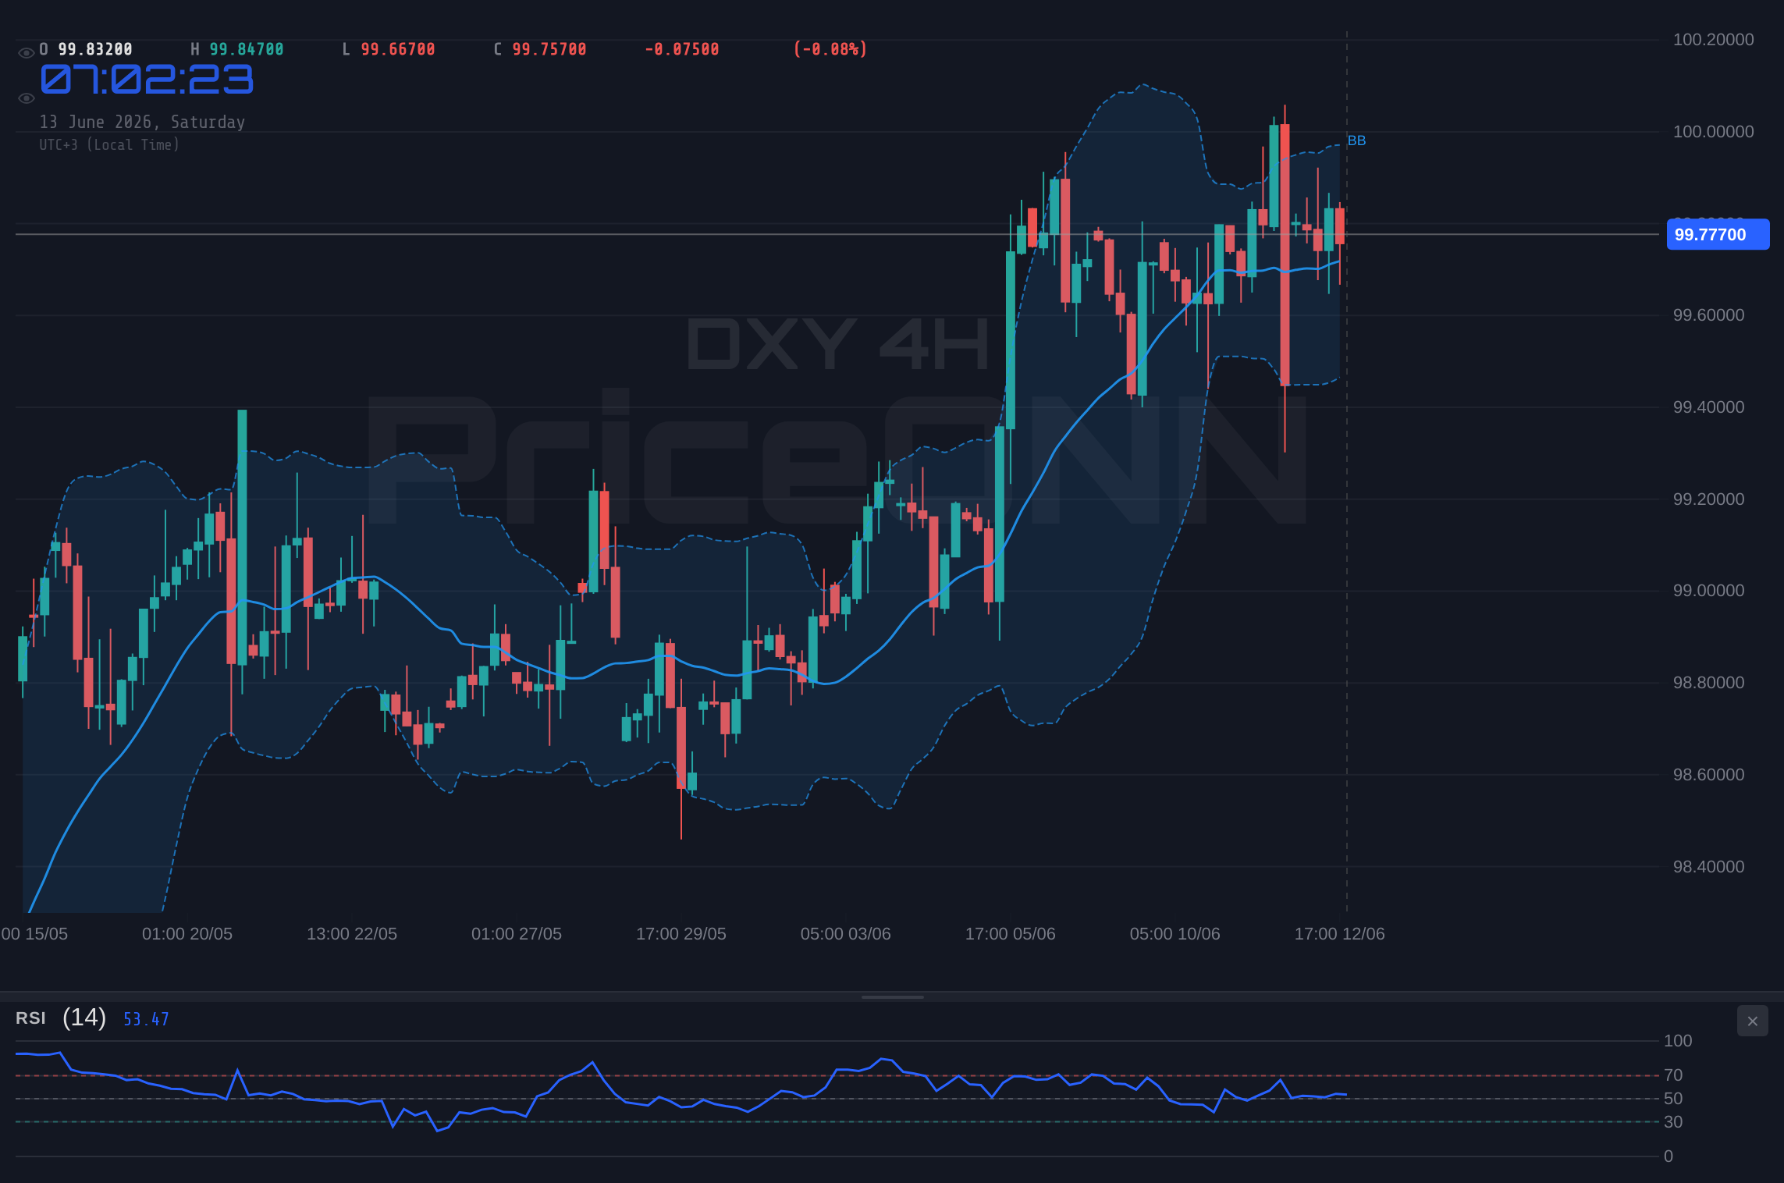Click the high price value 99.84700

(x=247, y=49)
